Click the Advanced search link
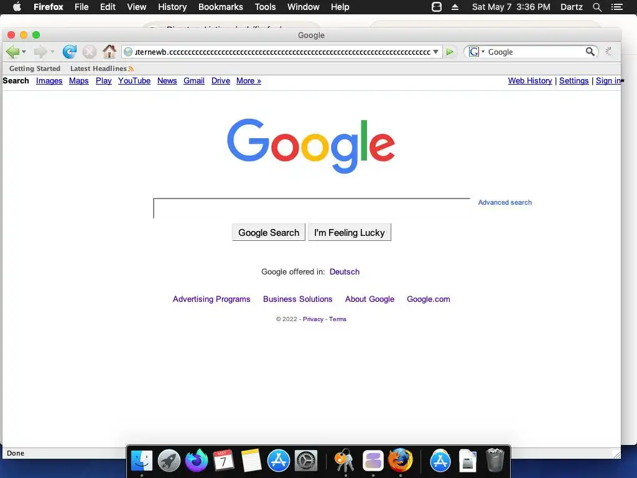The image size is (637, 478). (505, 202)
